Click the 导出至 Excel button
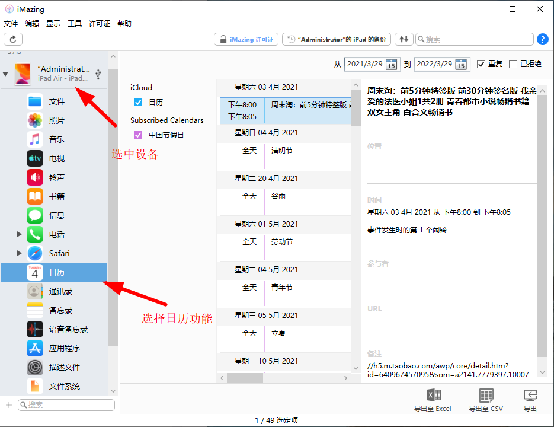 click(x=433, y=400)
